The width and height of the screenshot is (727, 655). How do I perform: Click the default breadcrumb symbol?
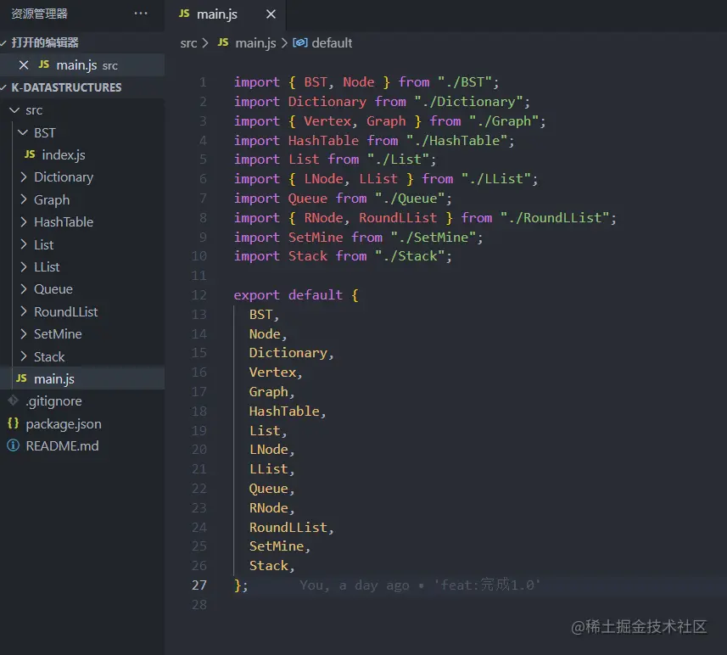tap(332, 43)
